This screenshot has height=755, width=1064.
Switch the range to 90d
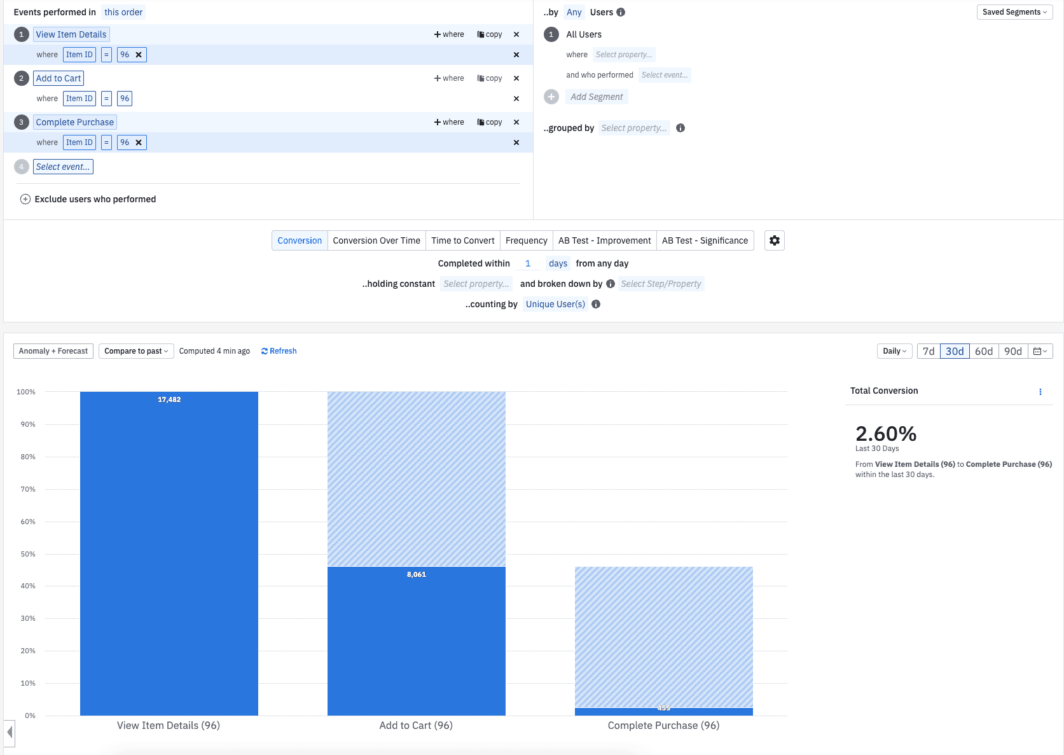(x=1012, y=351)
